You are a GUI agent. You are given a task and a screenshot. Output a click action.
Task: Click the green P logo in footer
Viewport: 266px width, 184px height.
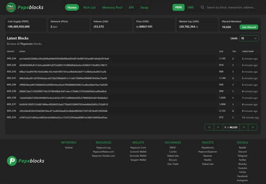[12, 161]
